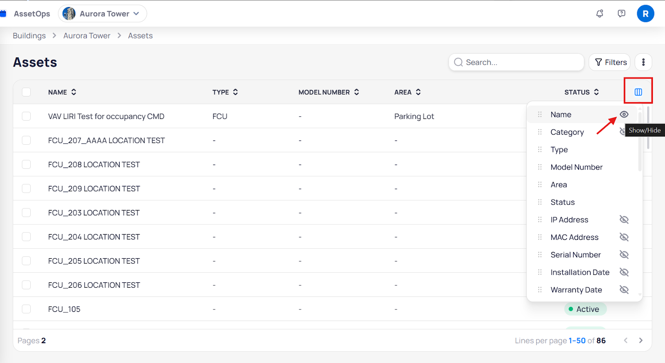
Task: Navigate to the Buildings breadcrumb
Action: coord(29,36)
